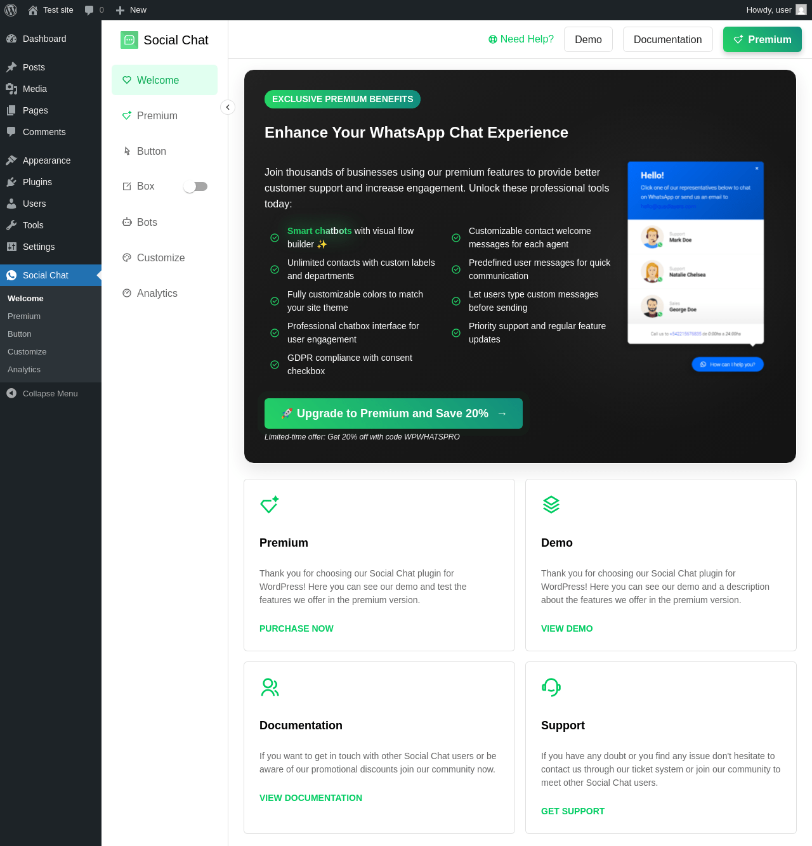
Task: Open the Howdy, user account menu
Action: [x=776, y=10]
